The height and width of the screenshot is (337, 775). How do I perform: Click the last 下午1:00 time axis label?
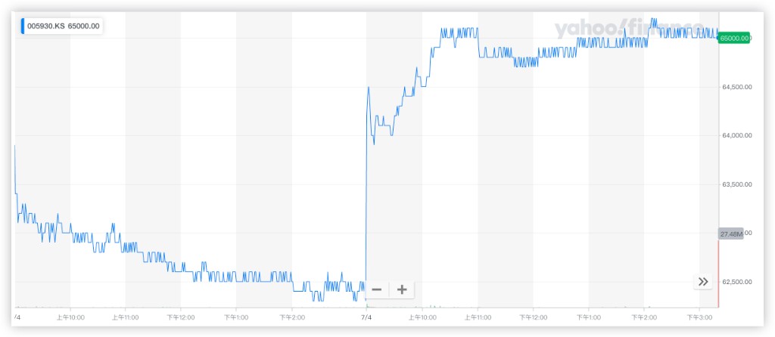[x=588, y=317]
